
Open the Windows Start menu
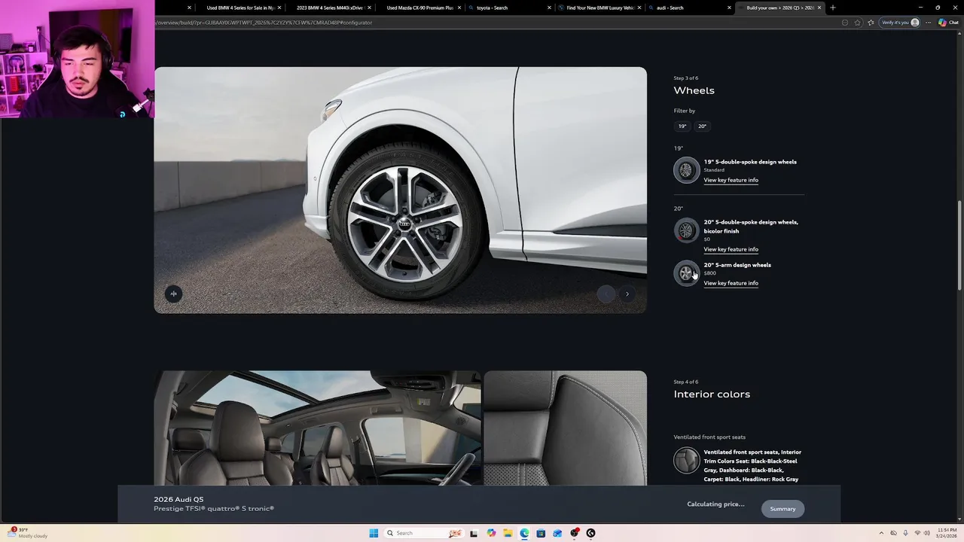pos(374,533)
